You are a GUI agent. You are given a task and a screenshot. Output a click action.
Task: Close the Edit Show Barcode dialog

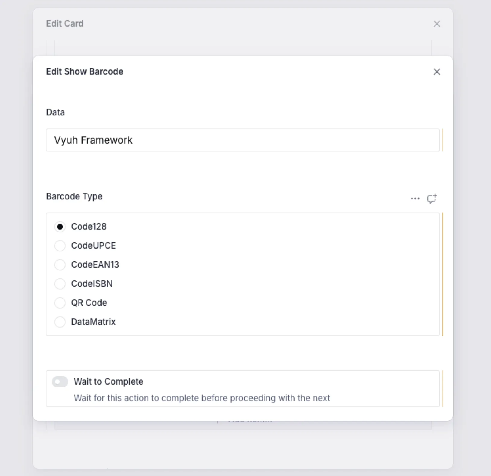point(436,72)
